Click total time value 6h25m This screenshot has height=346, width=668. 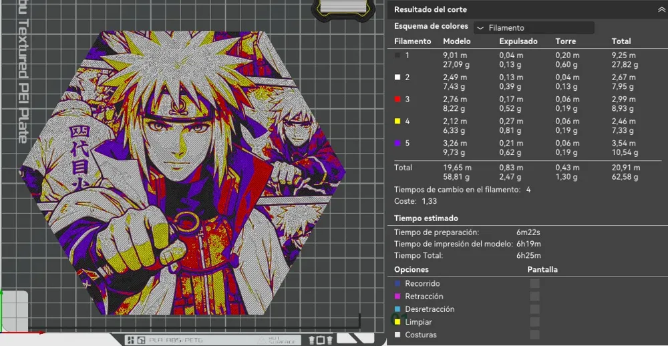[x=528, y=256]
